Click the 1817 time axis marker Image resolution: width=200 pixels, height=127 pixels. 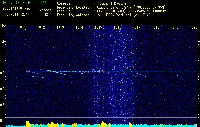[x=136, y=27]
